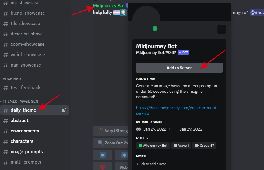Screen dimensions: 264x170
Task: Click the red heart favorite button
Action: click(x=102, y=167)
